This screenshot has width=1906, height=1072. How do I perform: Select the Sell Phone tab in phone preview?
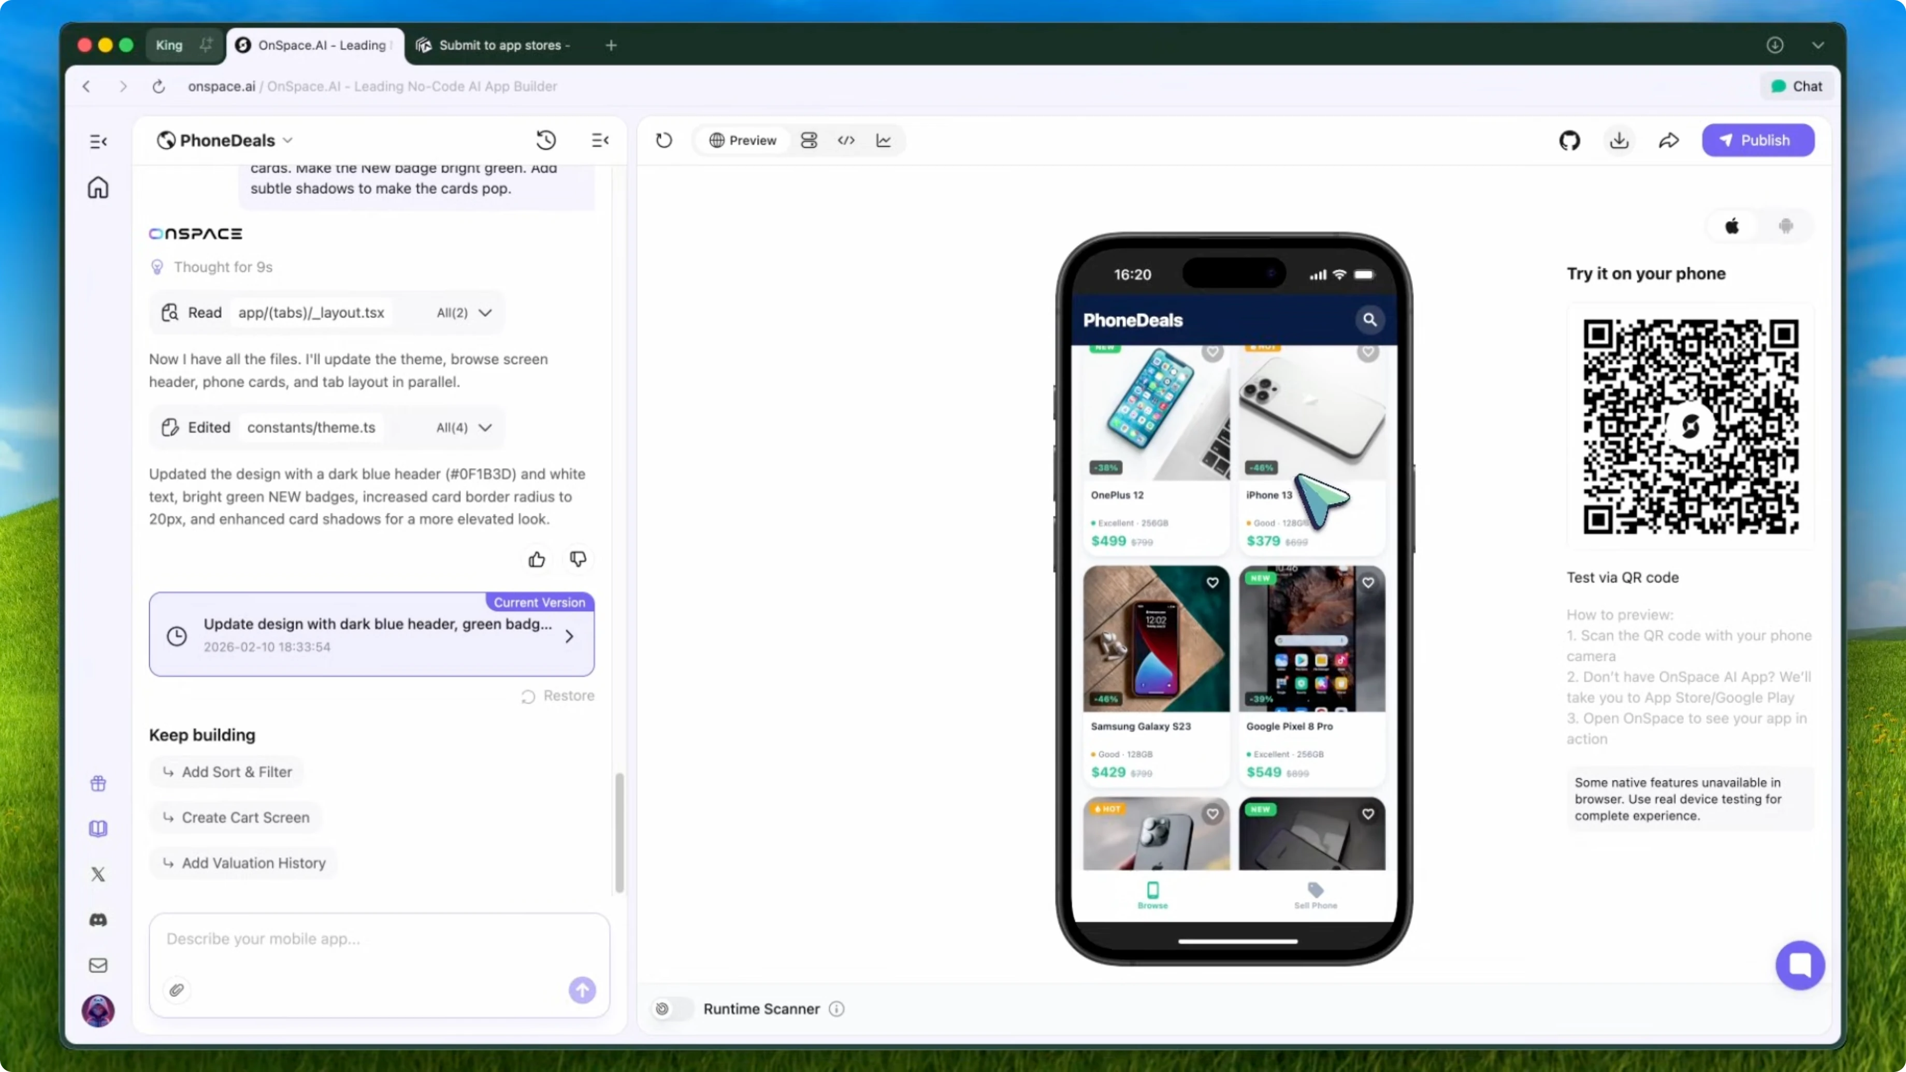[x=1315, y=896]
